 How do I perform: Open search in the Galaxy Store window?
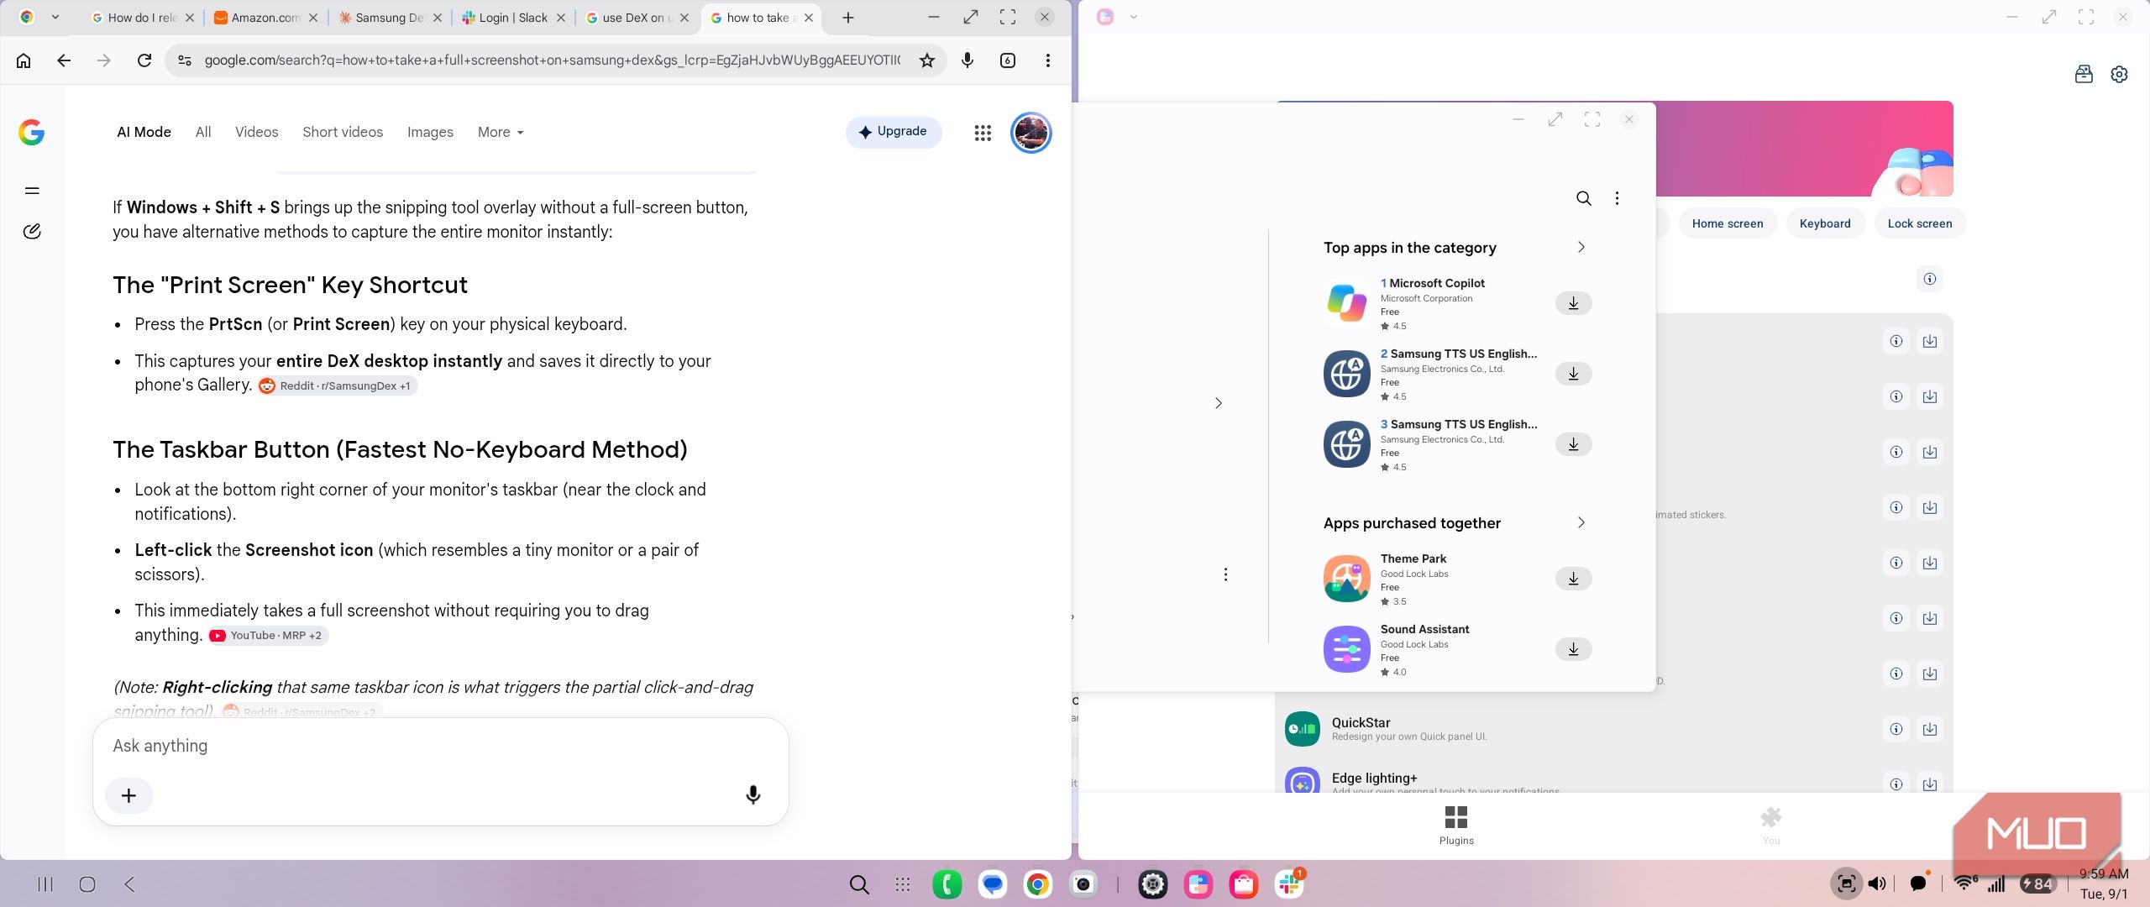(x=1584, y=198)
